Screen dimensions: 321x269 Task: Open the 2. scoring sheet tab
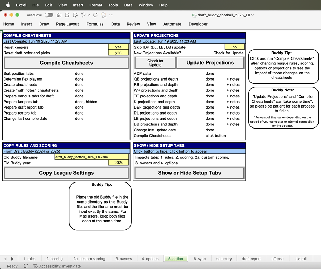(54, 259)
